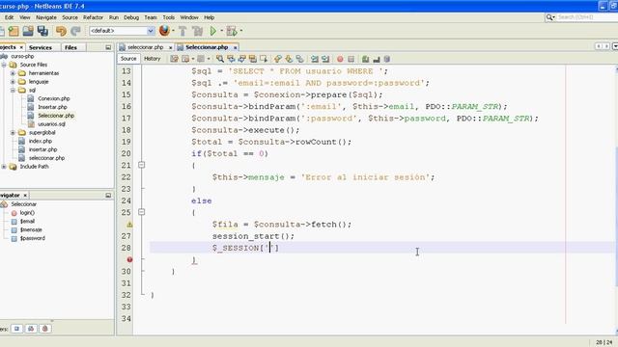618x347 pixels.
Task: Expand the lenguaje folder
Action: coord(13,82)
